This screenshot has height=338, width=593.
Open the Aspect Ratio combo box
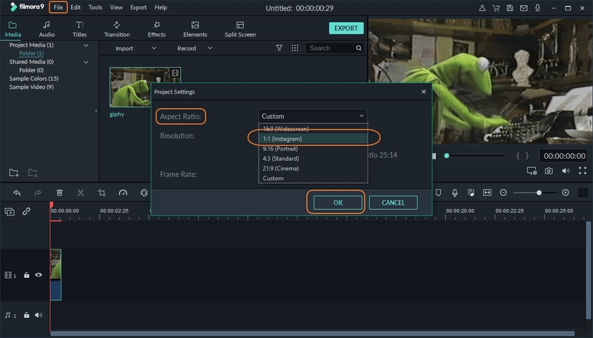point(313,116)
